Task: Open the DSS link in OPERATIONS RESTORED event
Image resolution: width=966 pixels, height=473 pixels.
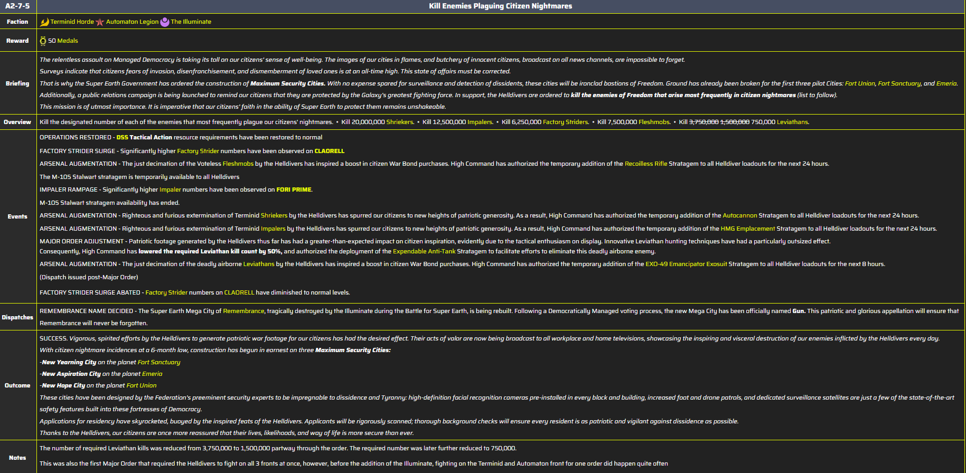Action: [122, 137]
